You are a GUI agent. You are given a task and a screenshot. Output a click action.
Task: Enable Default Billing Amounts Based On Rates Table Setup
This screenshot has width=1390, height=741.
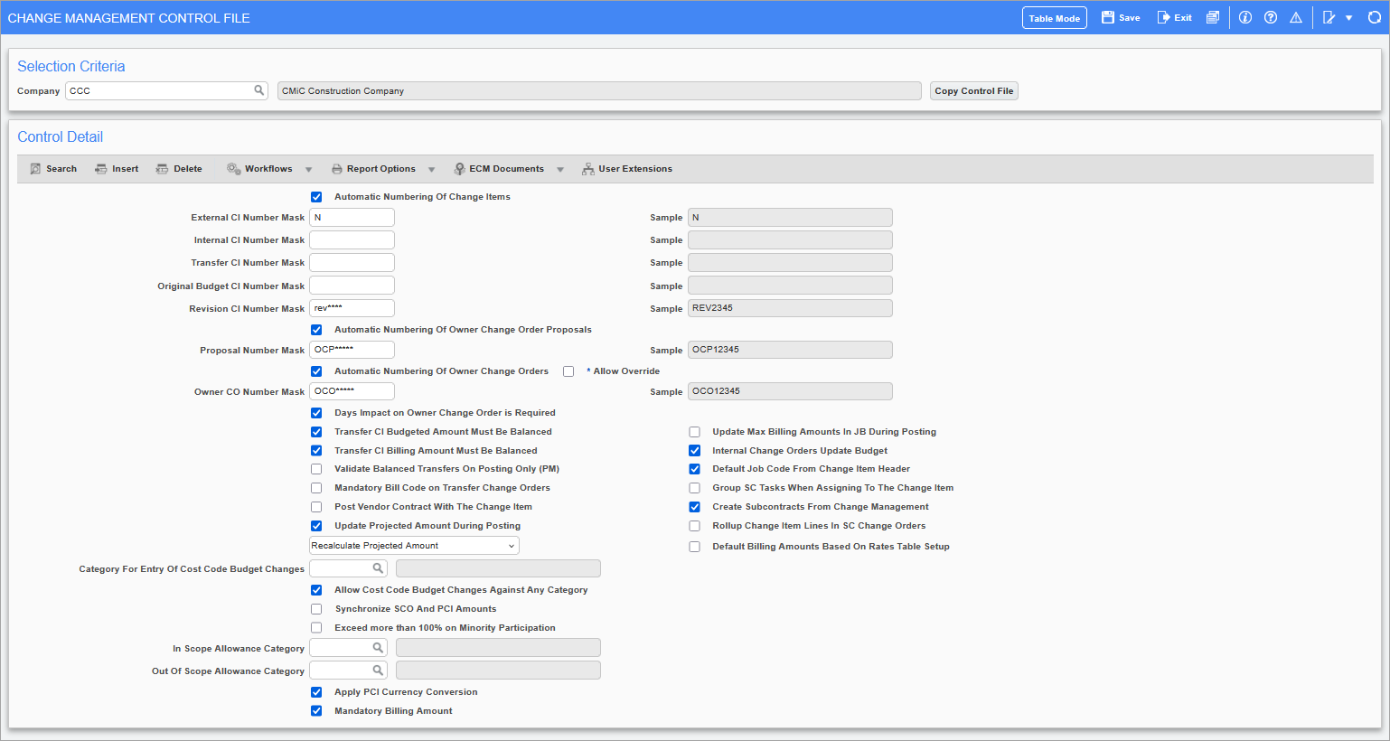pos(694,547)
